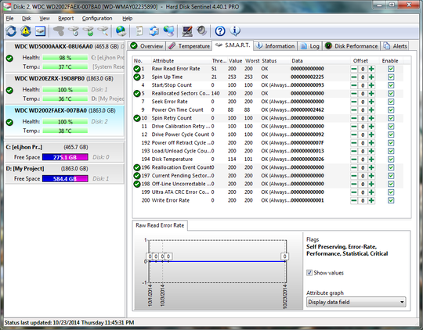Toggle Enable checkbox for Ultra ATA CRC Error

coord(391,192)
